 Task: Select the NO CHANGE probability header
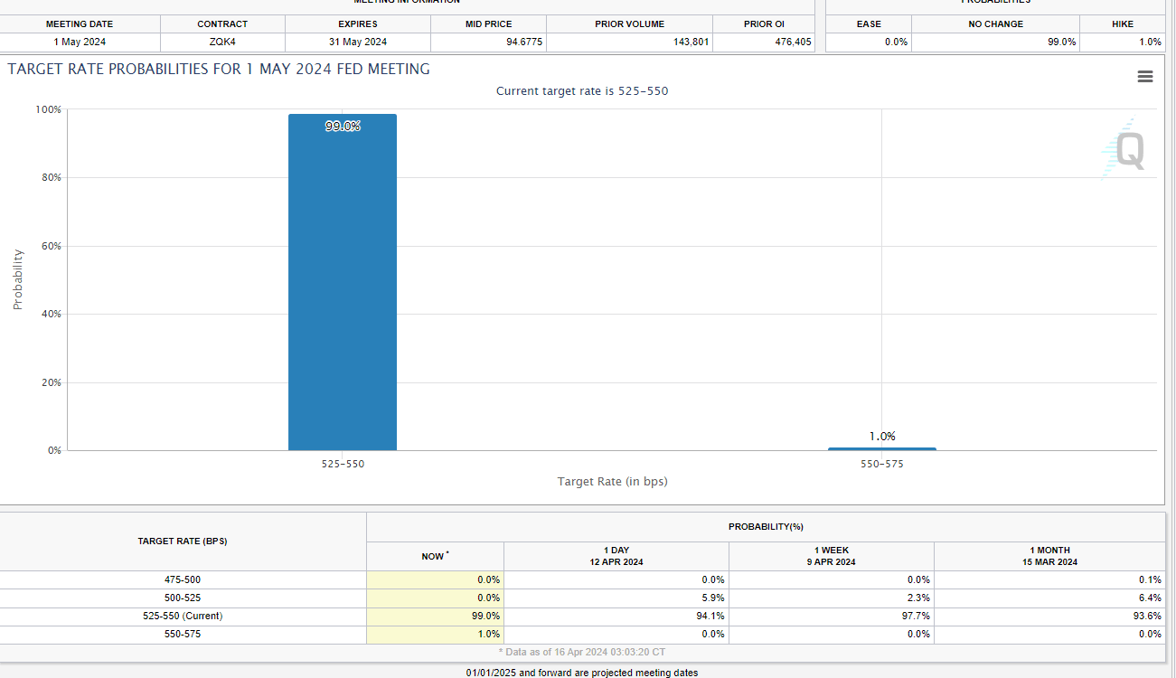pyautogui.click(x=994, y=24)
